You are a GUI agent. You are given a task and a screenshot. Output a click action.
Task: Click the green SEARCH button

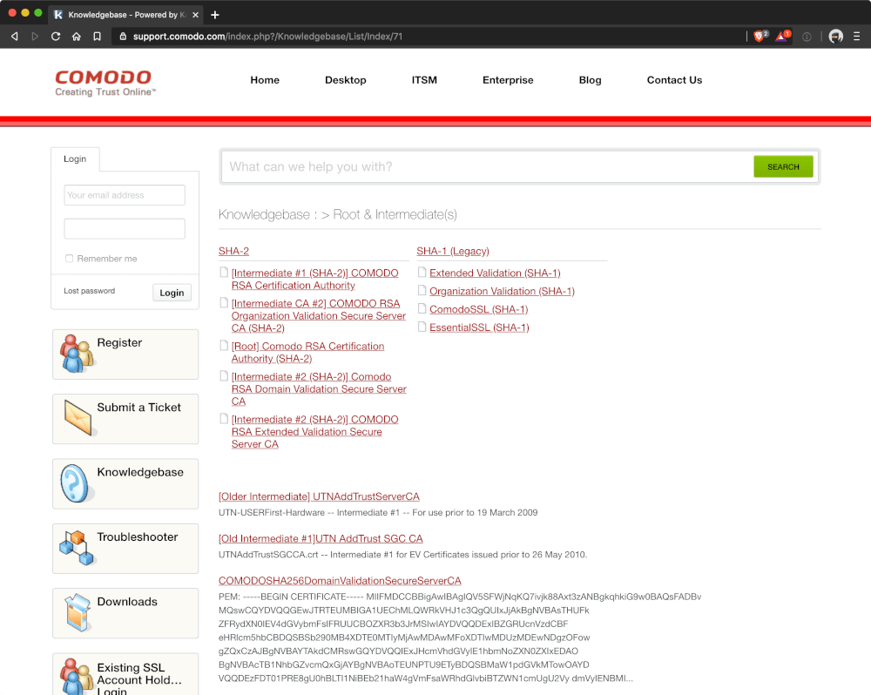pos(783,166)
